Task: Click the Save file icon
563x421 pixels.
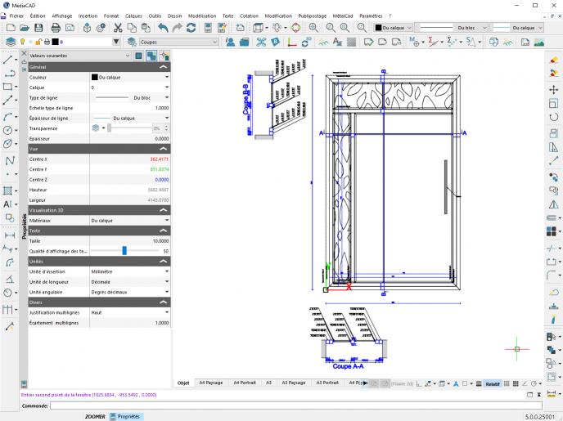Action: pyautogui.click(x=39, y=27)
